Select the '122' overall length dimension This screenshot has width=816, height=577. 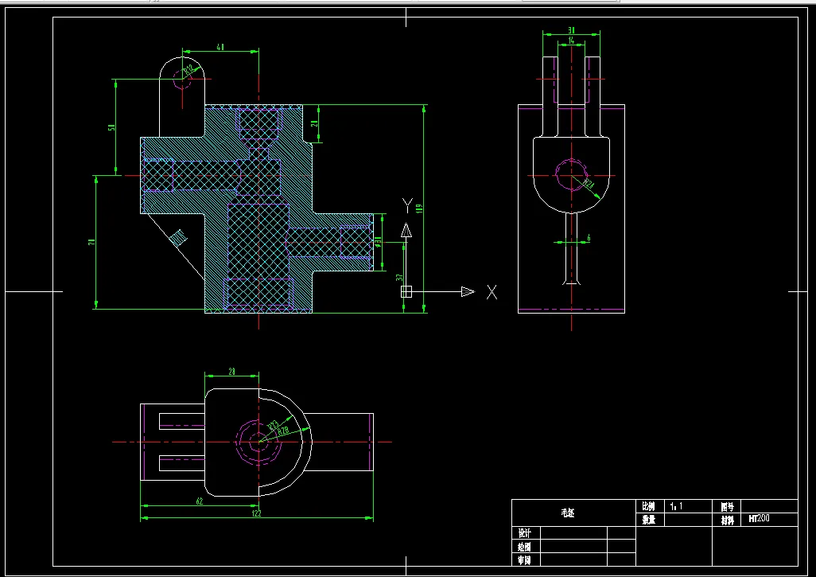[257, 513]
